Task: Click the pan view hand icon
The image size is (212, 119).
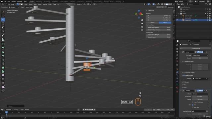Action: click(142, 23)
